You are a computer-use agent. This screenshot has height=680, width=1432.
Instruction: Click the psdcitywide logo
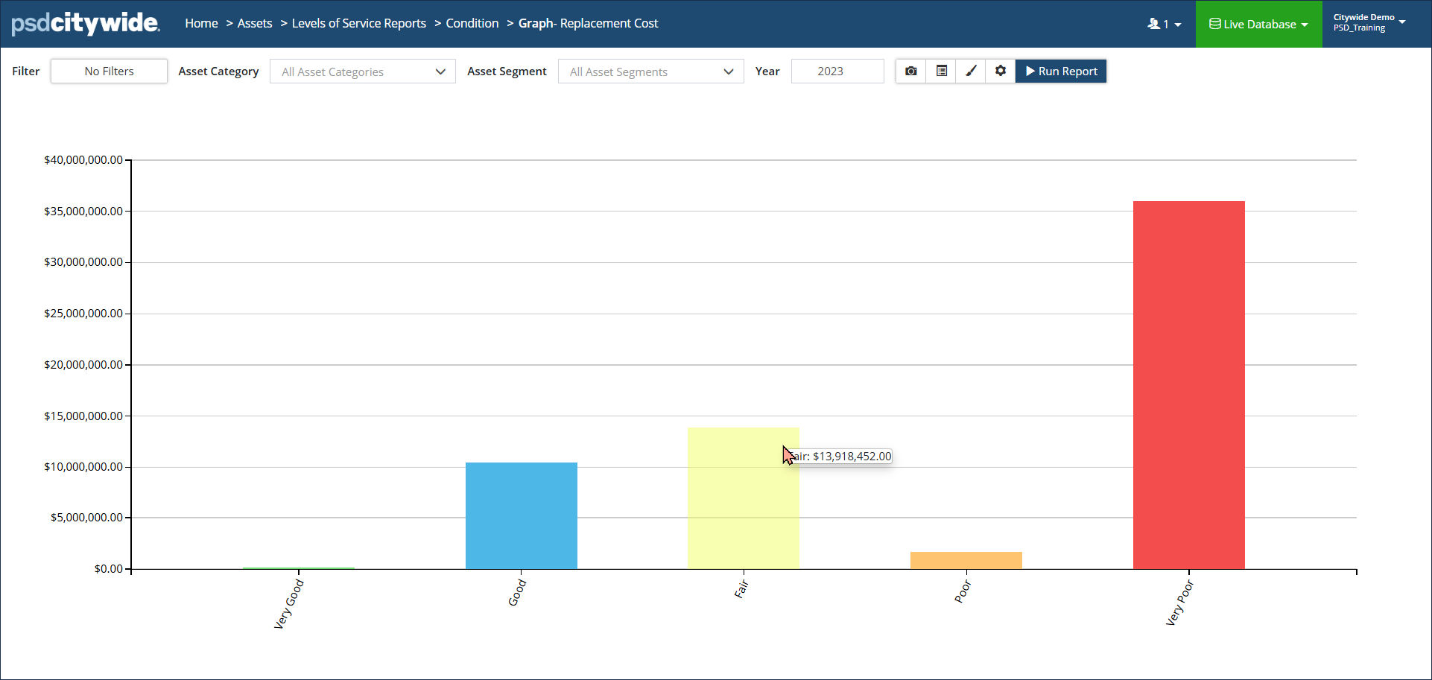tap(86, 24)
